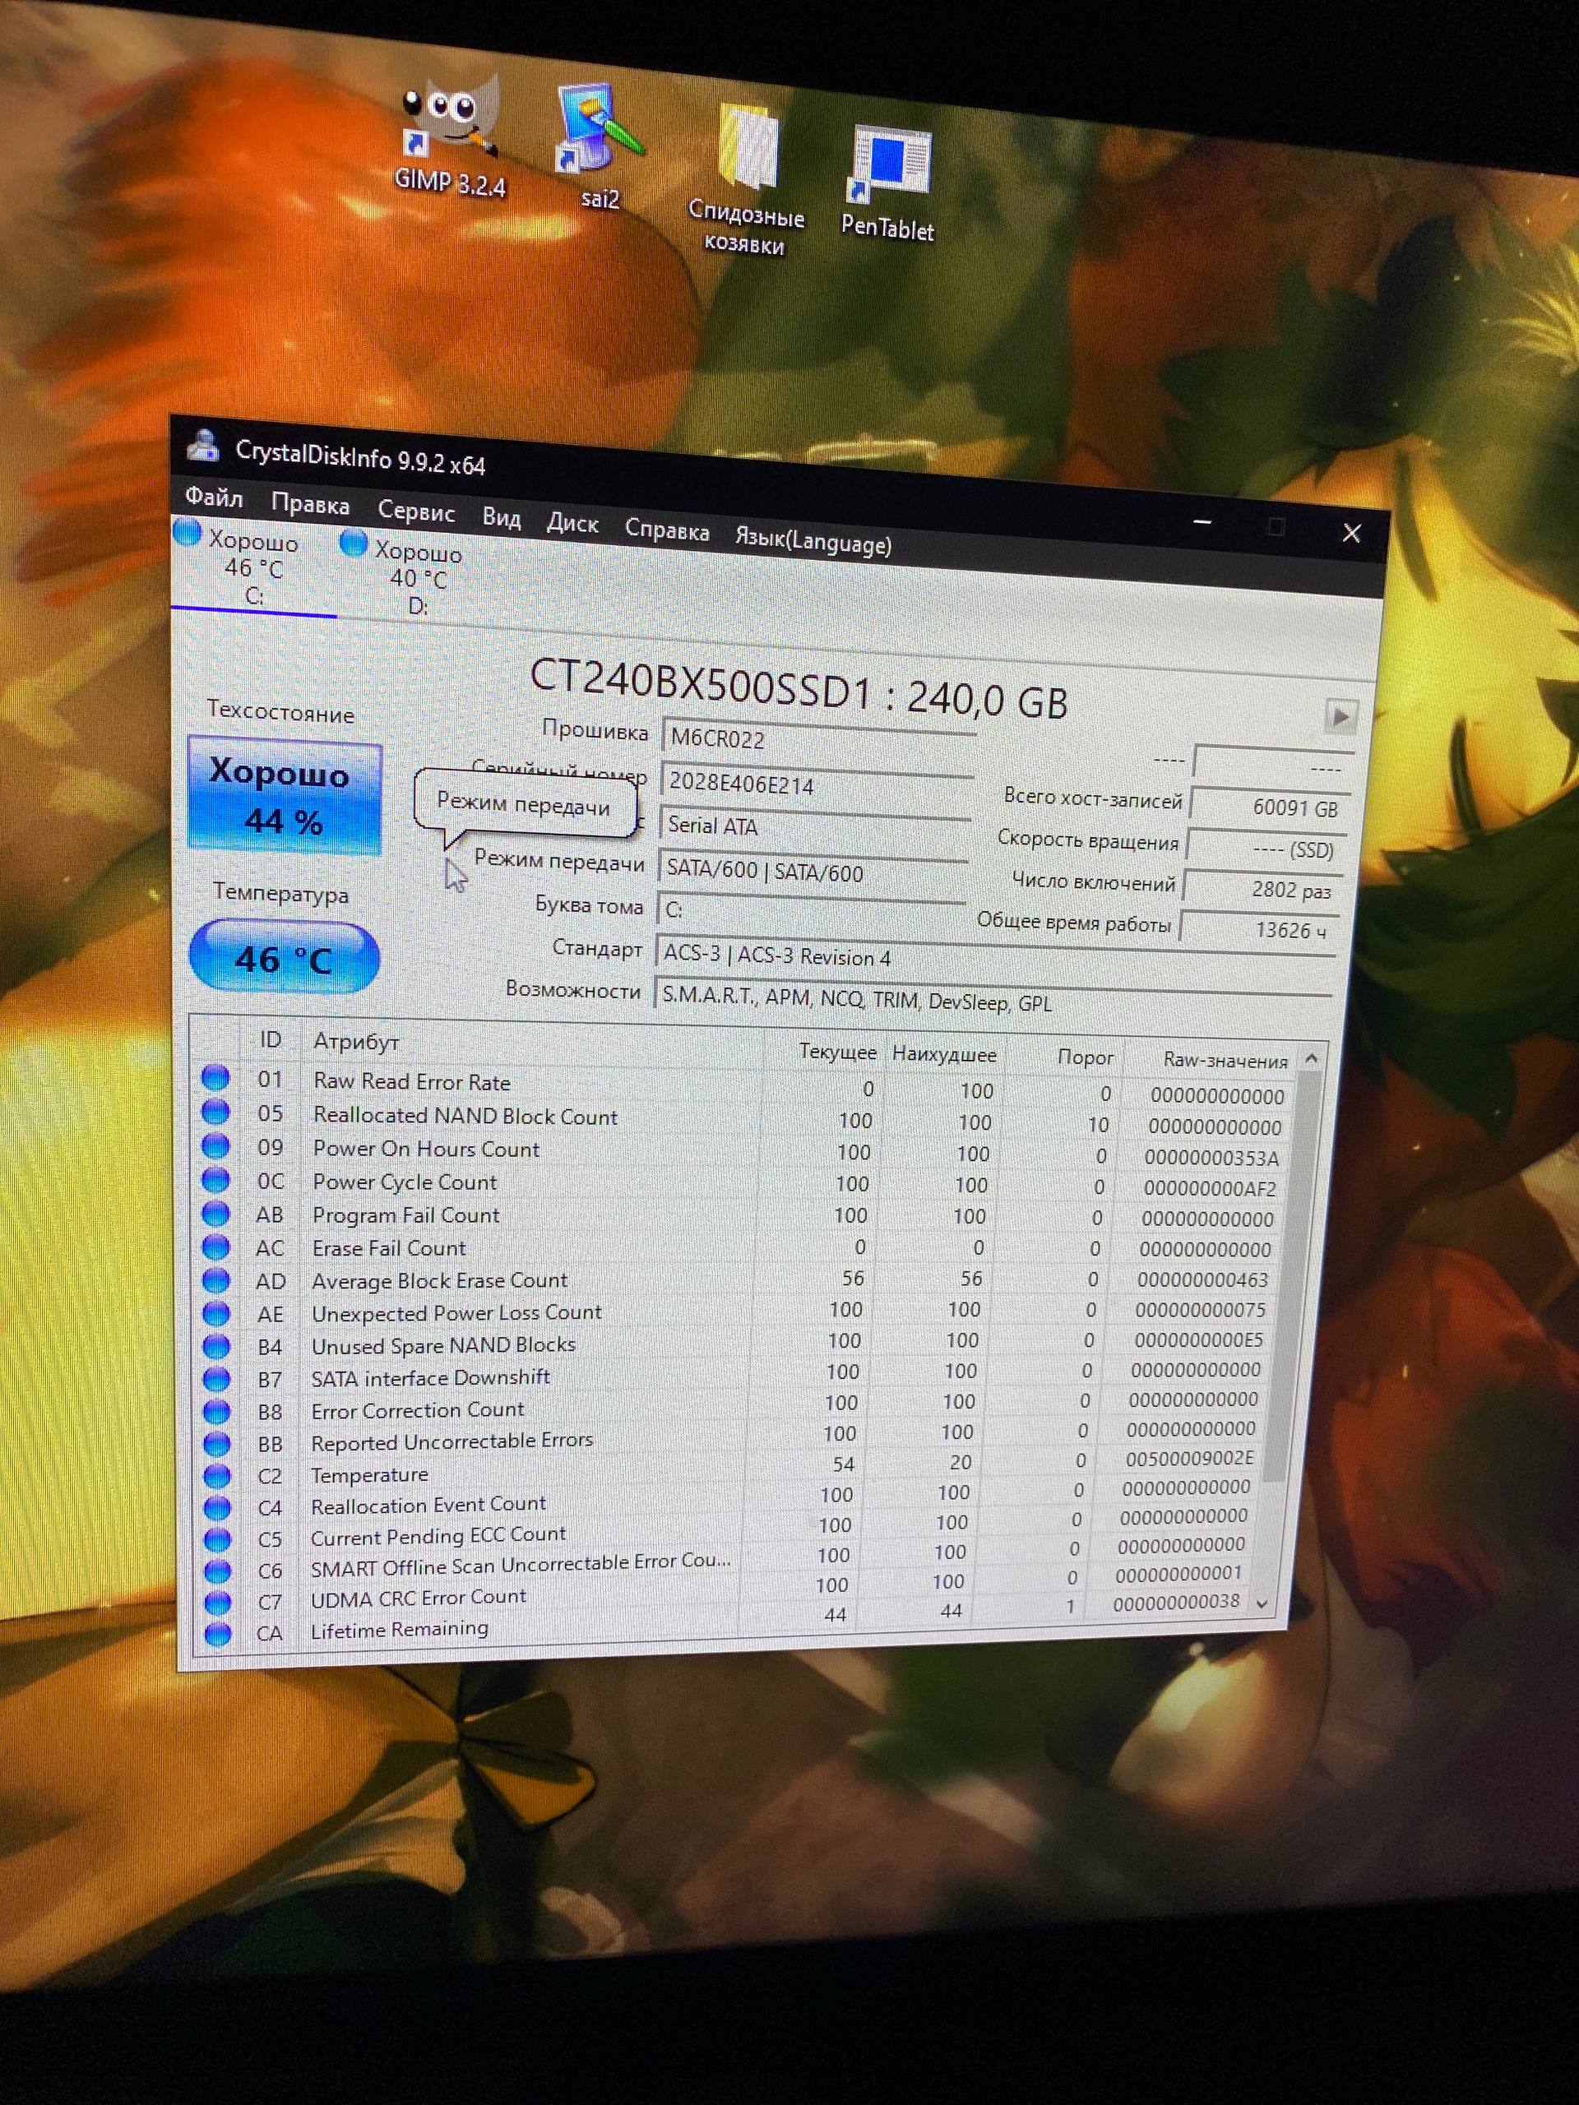The width and height of the screenshot is (1579, 2105).
Task: Open the Правка menu
Action: coord(310,504)
